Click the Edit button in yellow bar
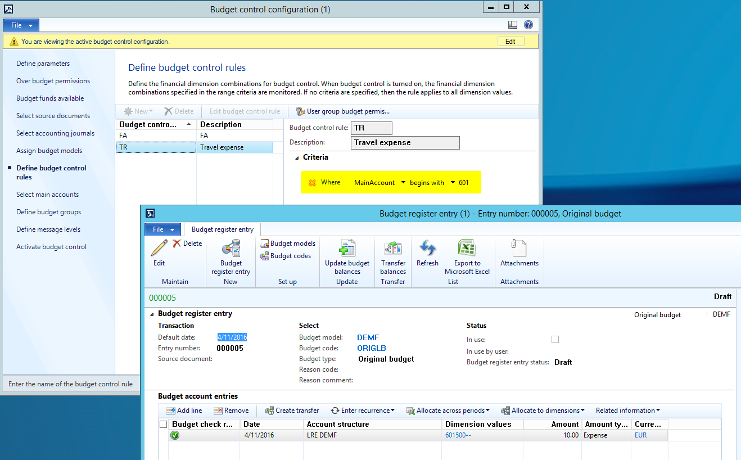The height and width of the screenshot is (460, 741). pos(510,42)
